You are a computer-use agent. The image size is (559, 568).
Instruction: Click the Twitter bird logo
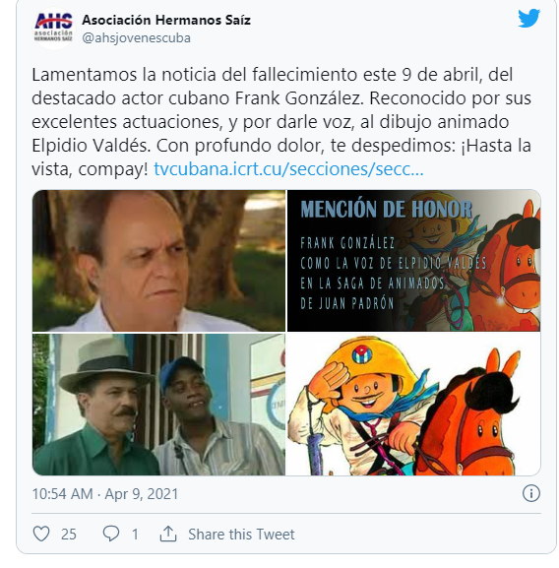click(528, 19)
